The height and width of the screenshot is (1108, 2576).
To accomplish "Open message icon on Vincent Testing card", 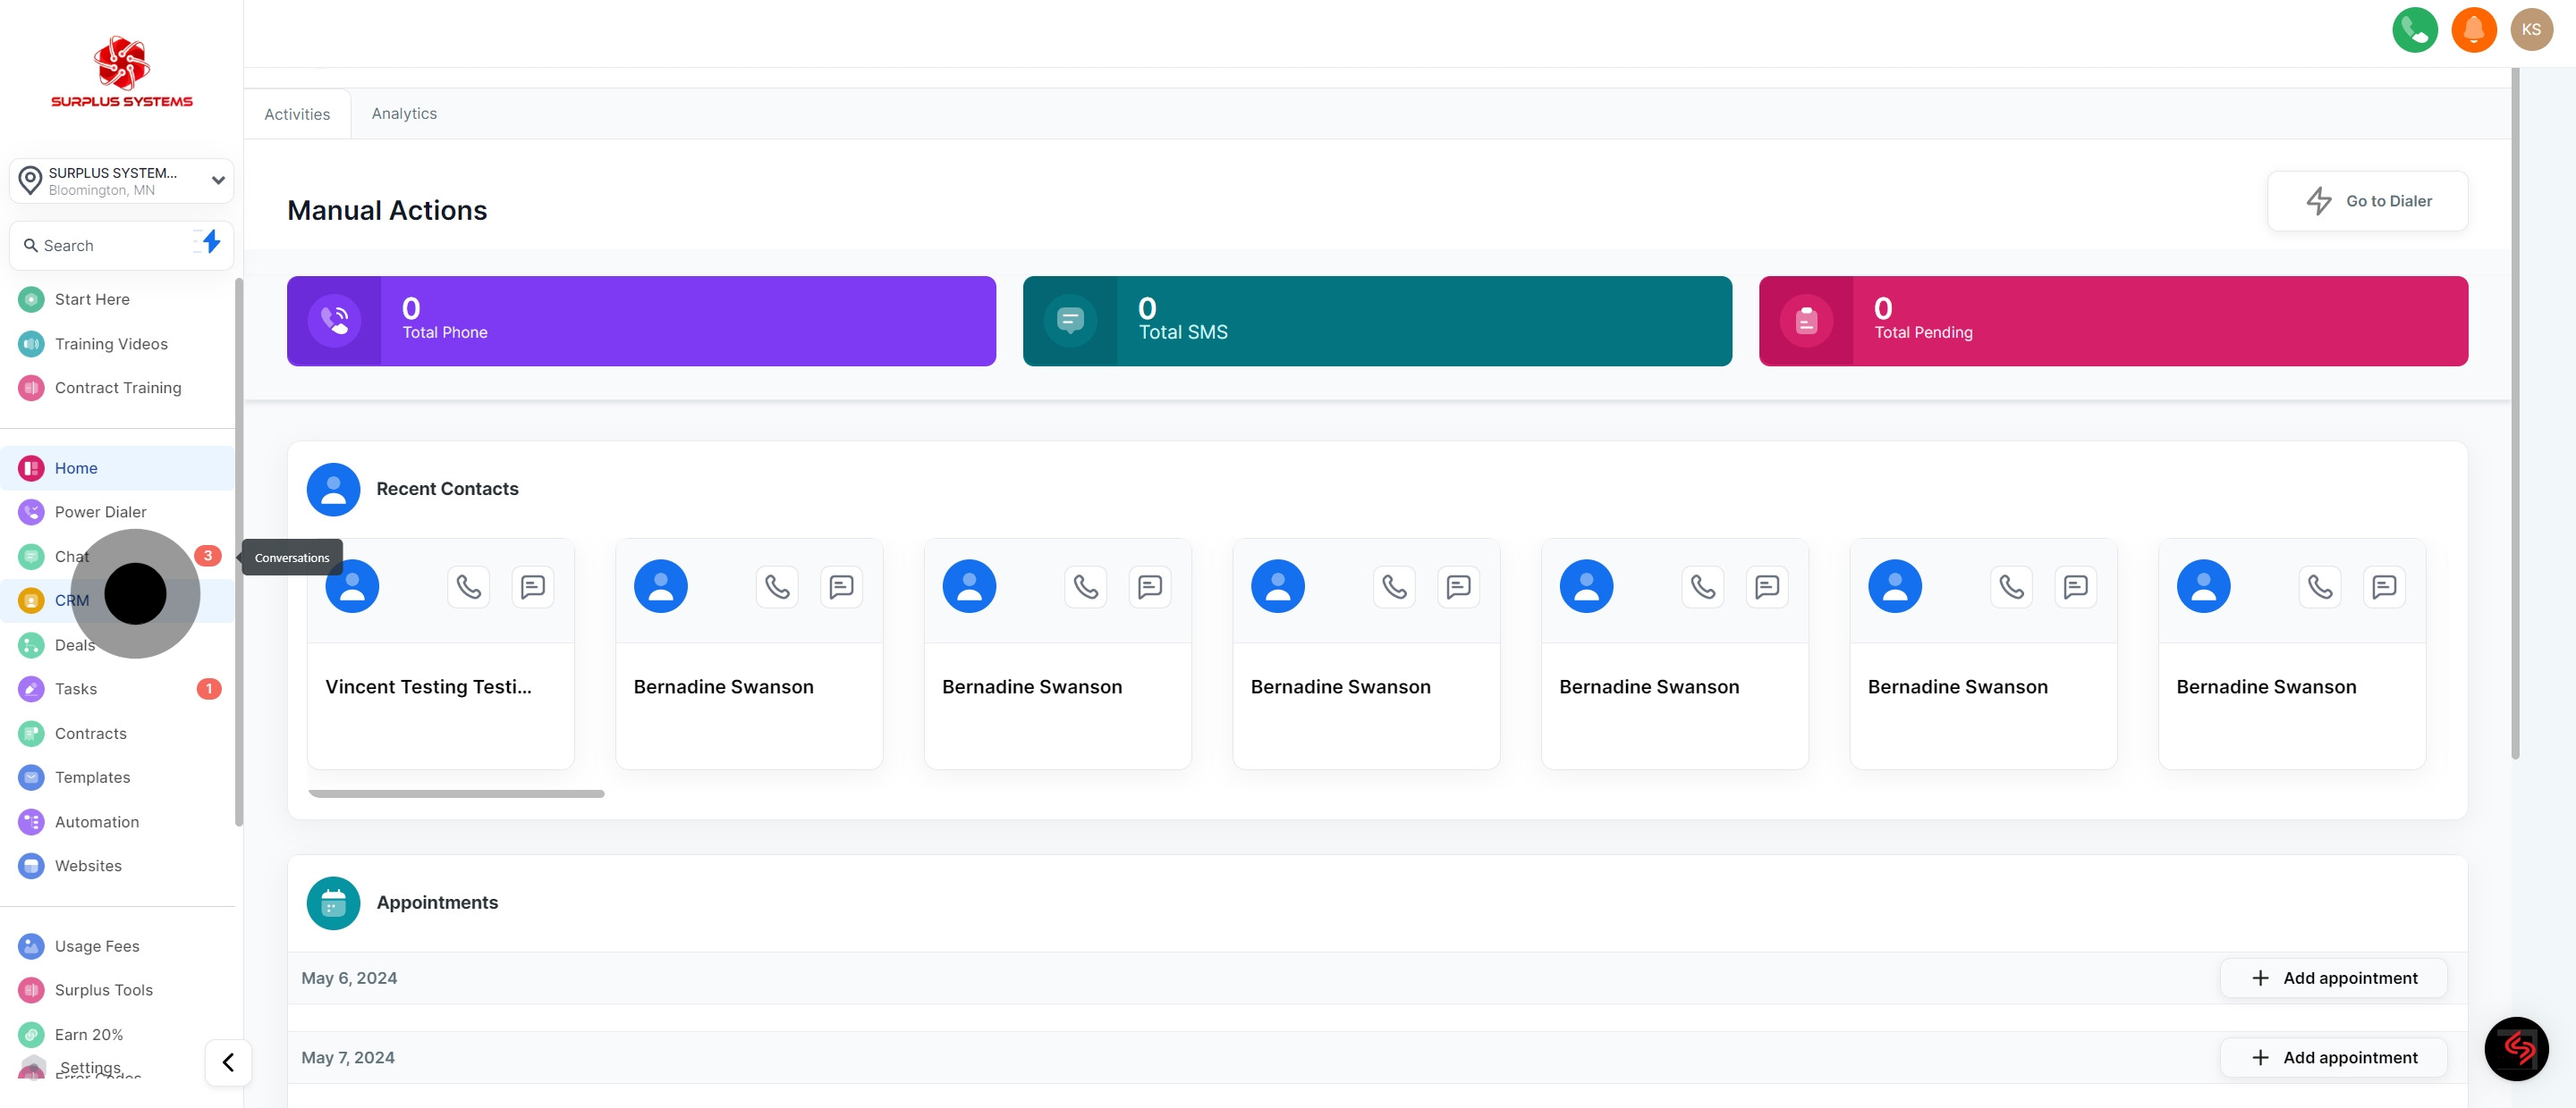I will (x=533, y=586).
